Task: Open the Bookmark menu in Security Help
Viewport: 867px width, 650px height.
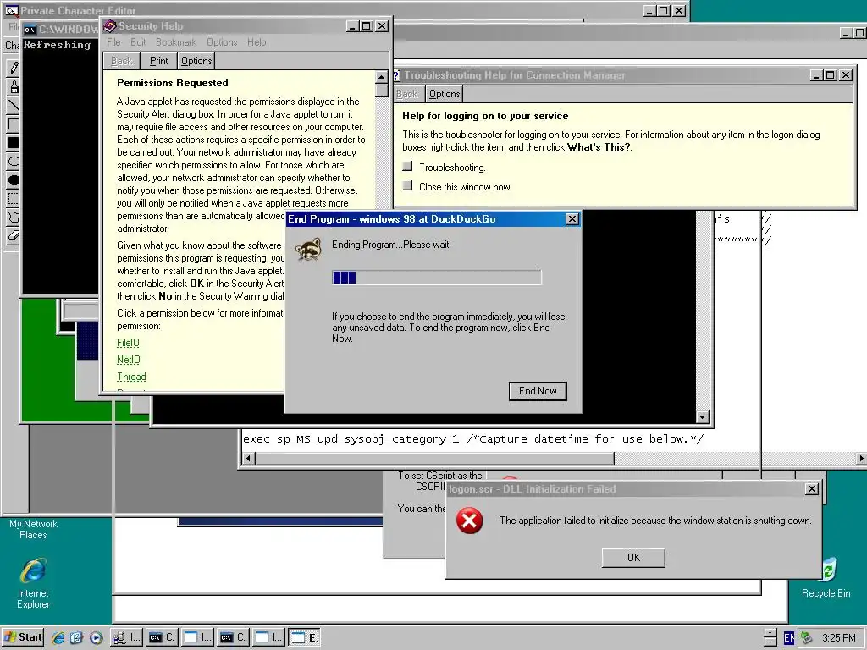Action: (x=176, y=42)
